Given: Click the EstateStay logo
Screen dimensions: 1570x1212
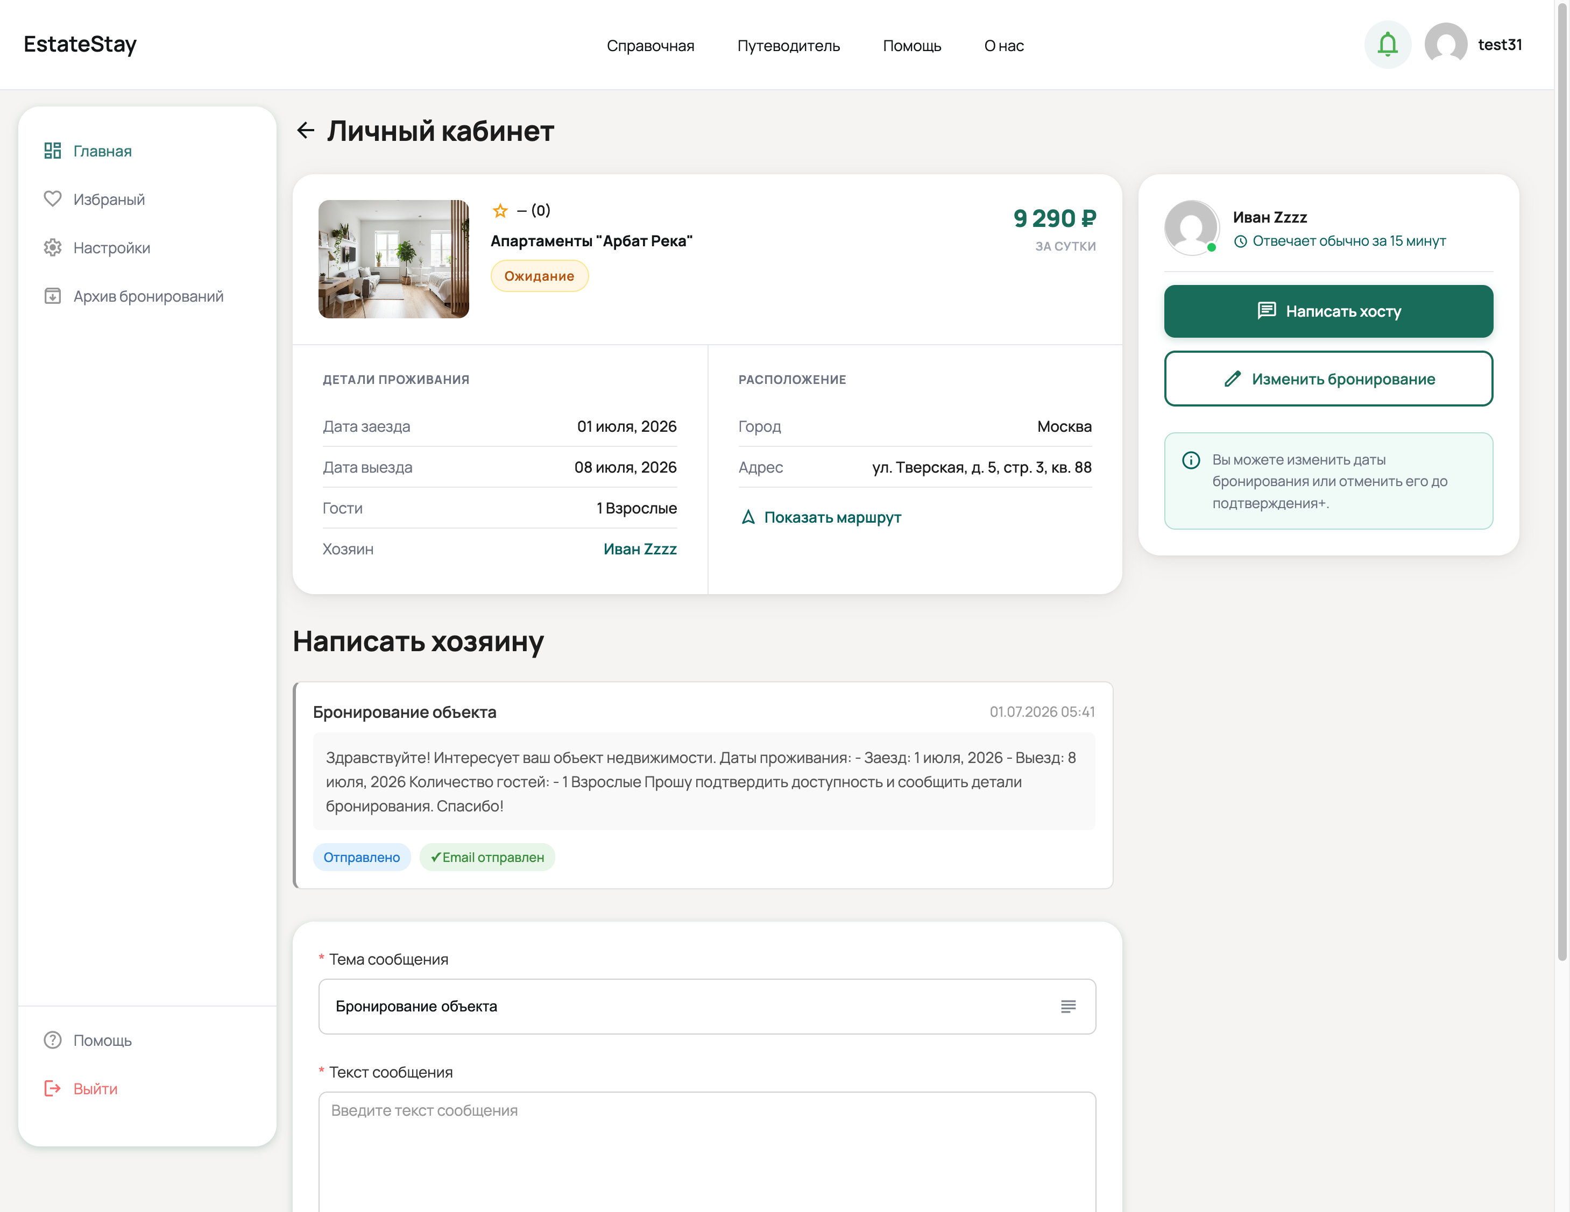Looking at the screenshot, I should click(80, 45).
